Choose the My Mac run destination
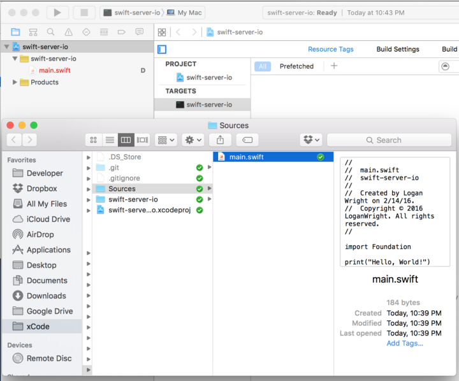Image resolution: width=459 pixels, height=381 pixels. click(184, 13)
